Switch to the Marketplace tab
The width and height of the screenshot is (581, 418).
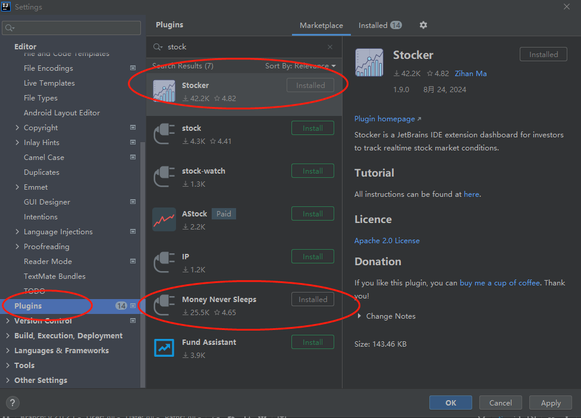(x=321, y=25)
